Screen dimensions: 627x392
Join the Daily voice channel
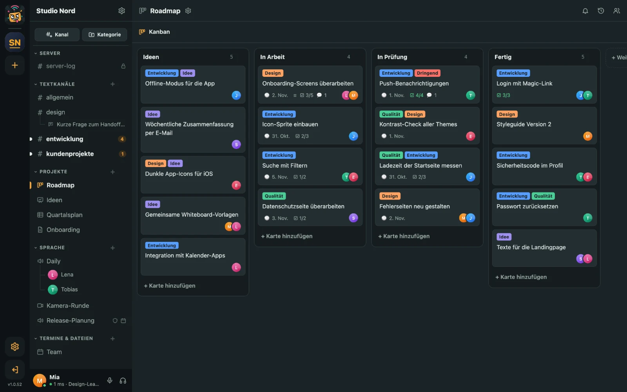(x=80, y=261)
